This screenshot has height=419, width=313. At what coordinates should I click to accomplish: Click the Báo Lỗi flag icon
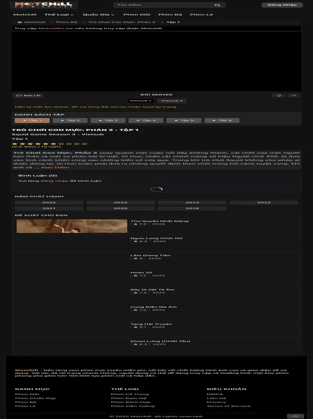[x=19, y=95]
